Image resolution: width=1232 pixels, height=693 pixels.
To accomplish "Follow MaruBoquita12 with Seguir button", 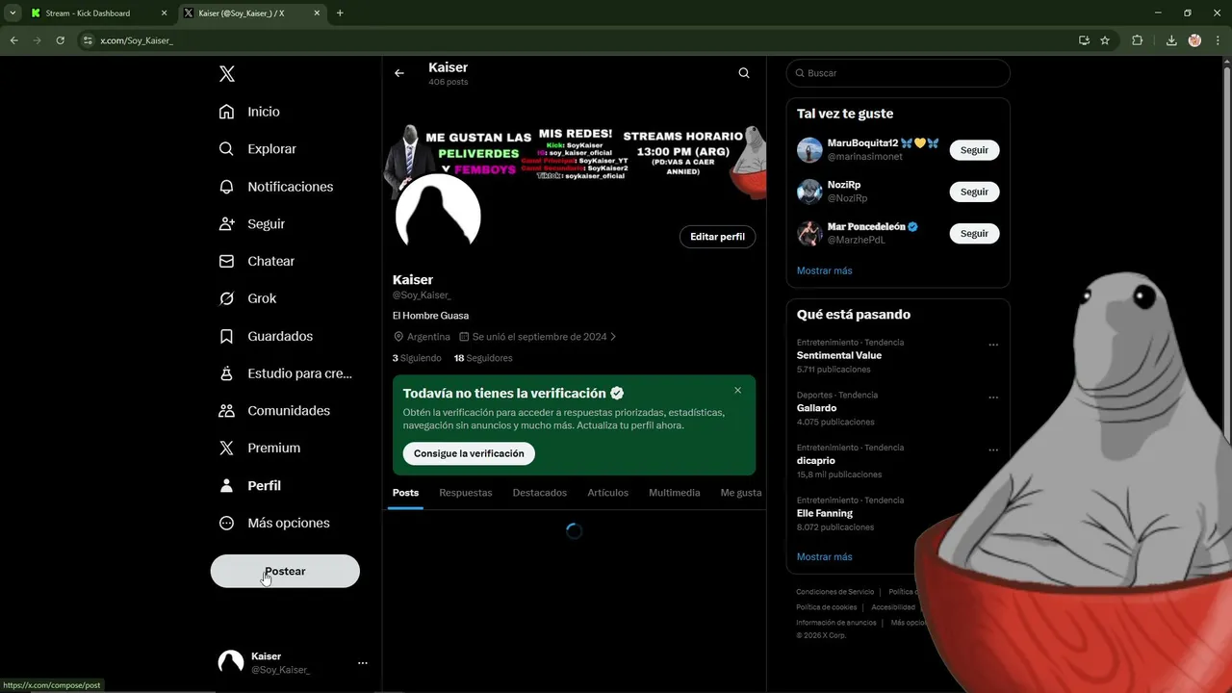I will click(974, 150).
